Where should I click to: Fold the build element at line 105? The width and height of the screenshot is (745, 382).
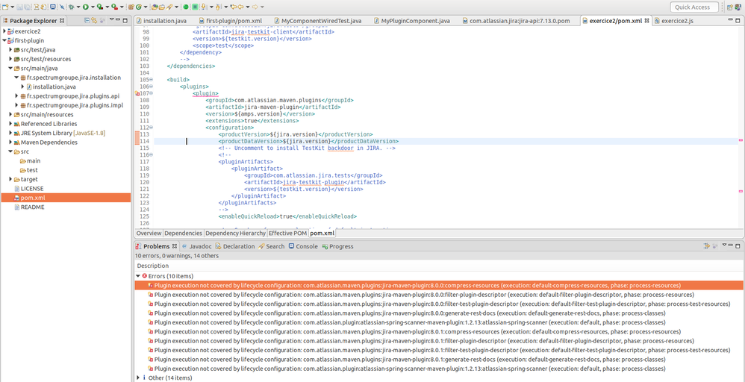click(152, 79)
